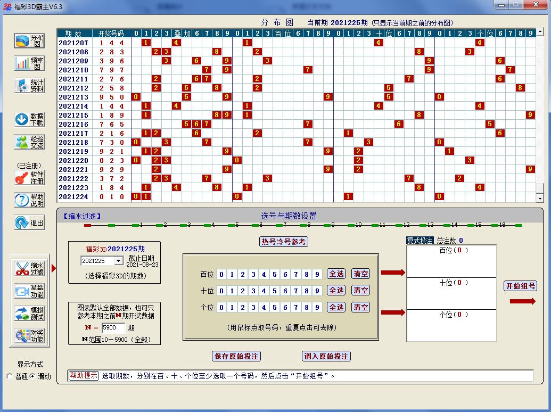Expand the 2021225 period dropdown
Image resolution: width=551 pixels, height=412 pixels.
pos(118,261)
